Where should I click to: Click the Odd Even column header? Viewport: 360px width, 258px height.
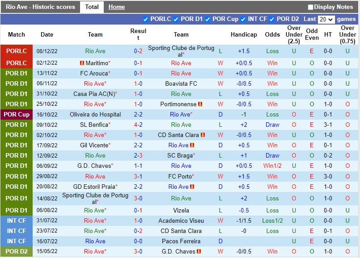click(312, 34)
